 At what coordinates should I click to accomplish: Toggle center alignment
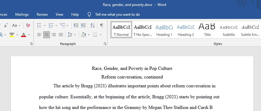point(47,35)
